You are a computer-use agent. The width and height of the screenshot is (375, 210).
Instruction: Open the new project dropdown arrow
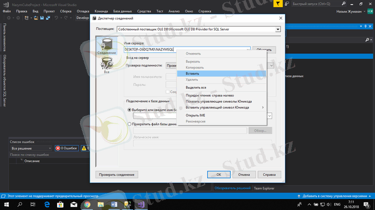[31, 18]
